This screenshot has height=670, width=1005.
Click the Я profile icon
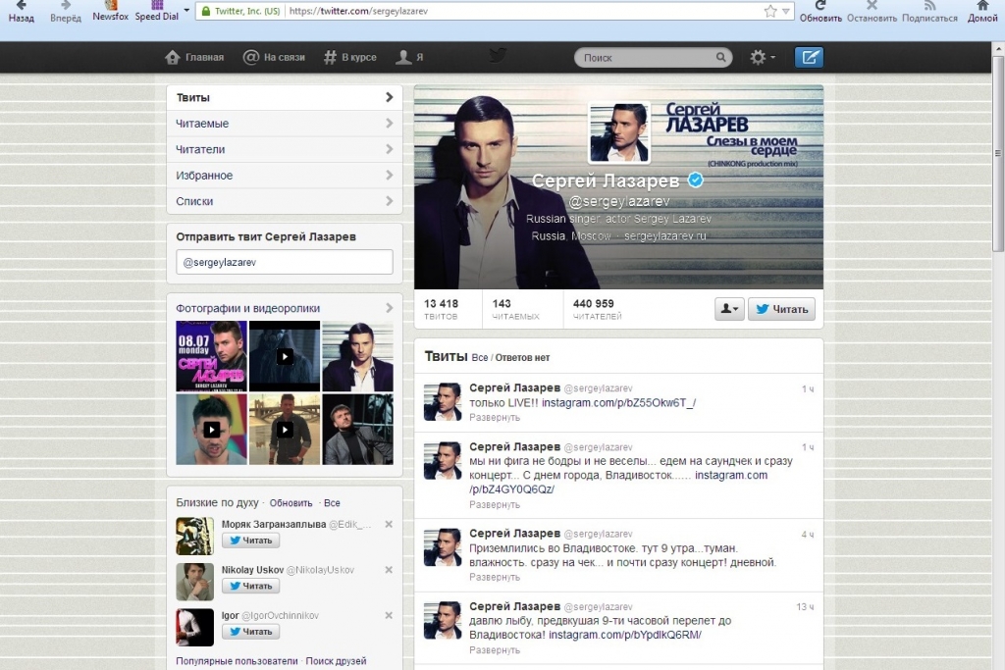click(x=408, y=58)
